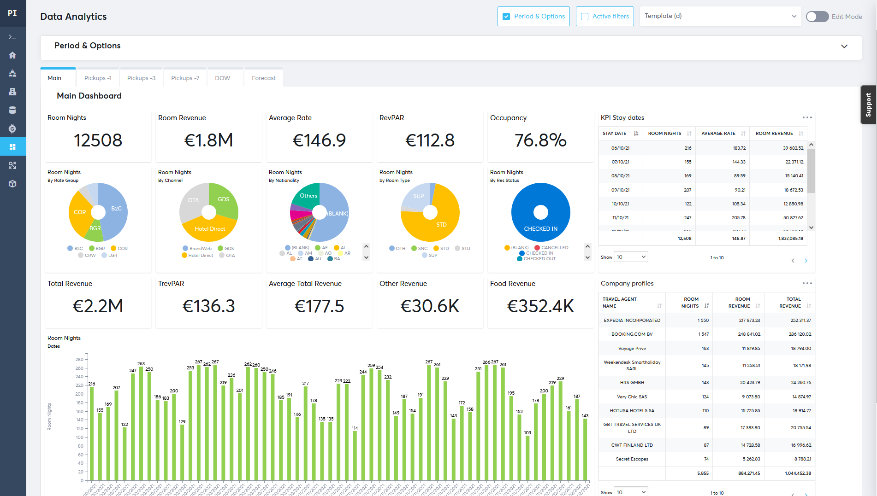
Task: Turn on the Edit Mode toggle
Action: coord(817,17)
